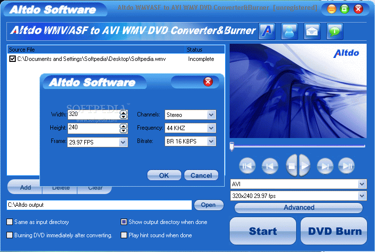Open the envelope email icon

coord(312,31)
